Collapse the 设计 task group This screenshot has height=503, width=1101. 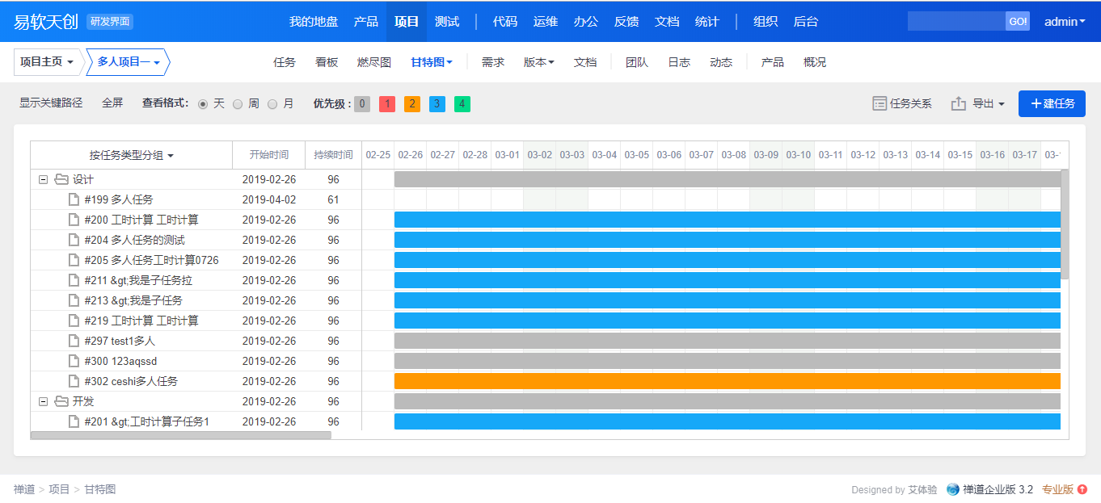pyautogui.click(x=44, y=179)
